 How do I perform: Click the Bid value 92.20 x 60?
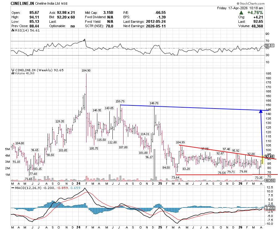click(66, 17)
